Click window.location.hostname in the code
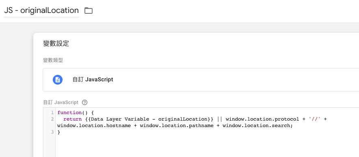Image resolution: width=359 pixels, height=157 pixels. pyautogui.click(x=94, y=126)
